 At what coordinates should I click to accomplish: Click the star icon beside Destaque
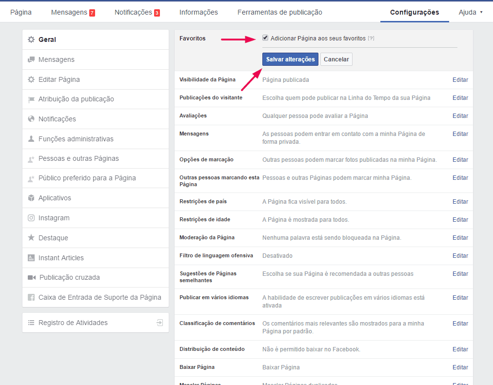(x=31, y=238)
